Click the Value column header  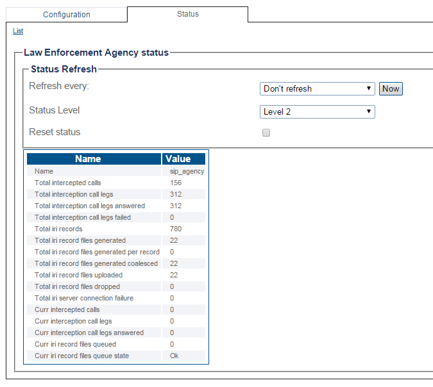(178, 159)
